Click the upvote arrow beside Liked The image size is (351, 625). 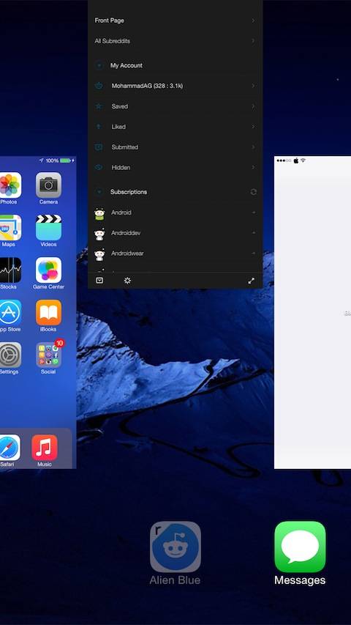[x=99, y=127]
